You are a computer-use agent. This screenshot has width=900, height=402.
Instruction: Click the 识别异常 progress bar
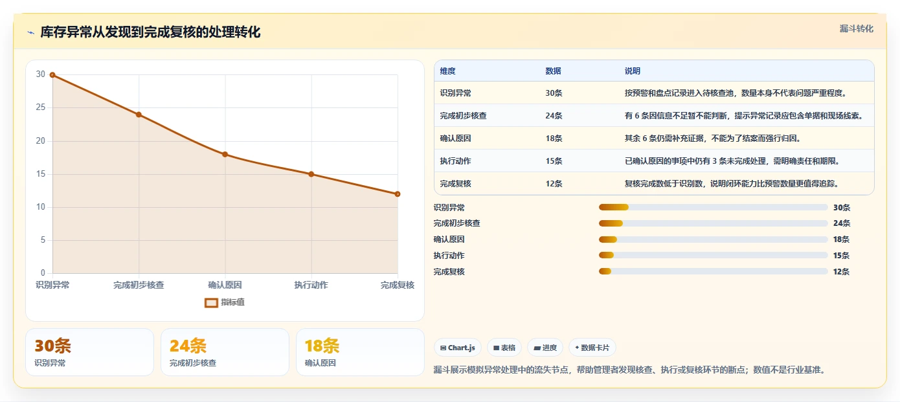[714, 207]
